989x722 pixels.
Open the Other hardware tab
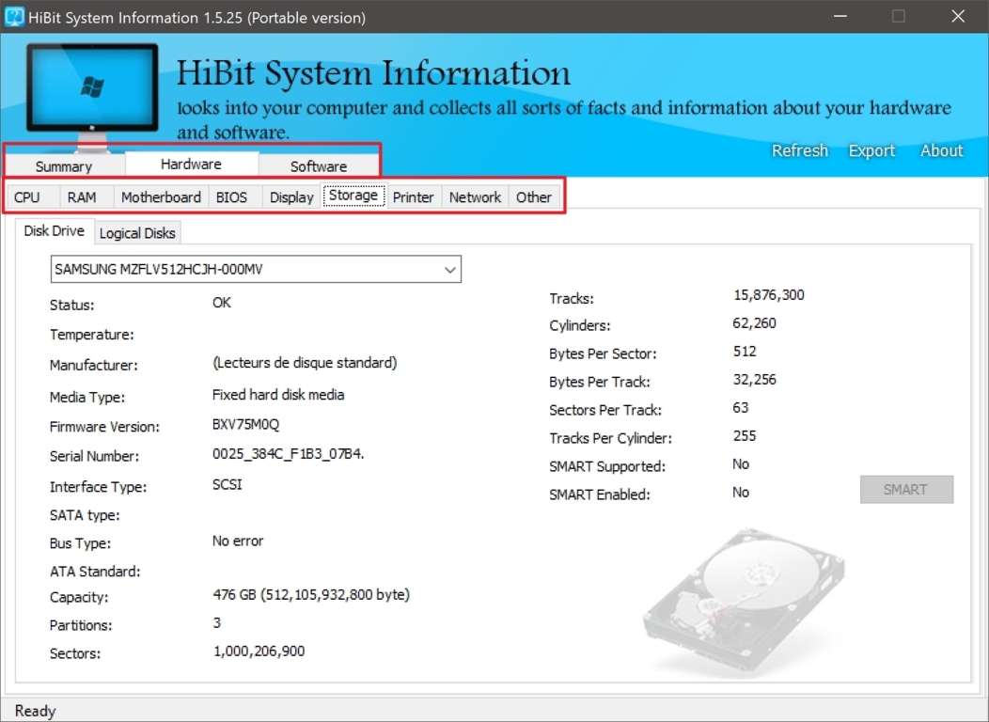pos(534,197)
